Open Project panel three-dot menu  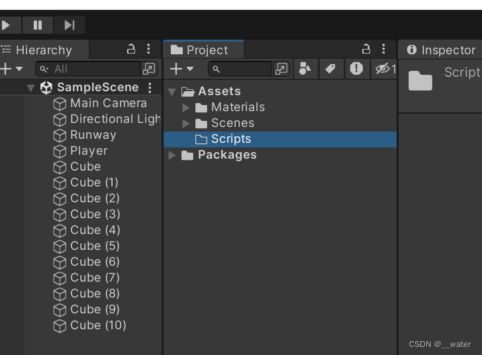[x=383, y=50]
